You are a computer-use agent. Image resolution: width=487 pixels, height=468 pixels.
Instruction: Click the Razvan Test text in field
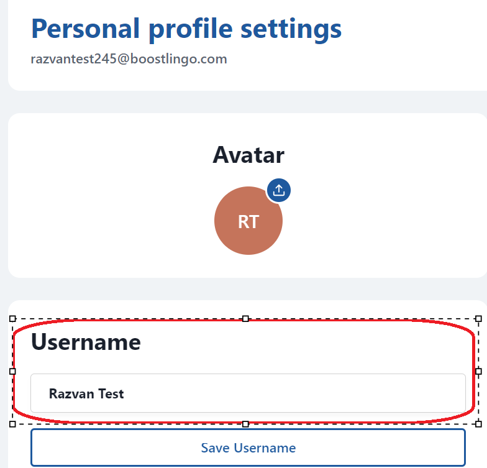click(86, 394)
